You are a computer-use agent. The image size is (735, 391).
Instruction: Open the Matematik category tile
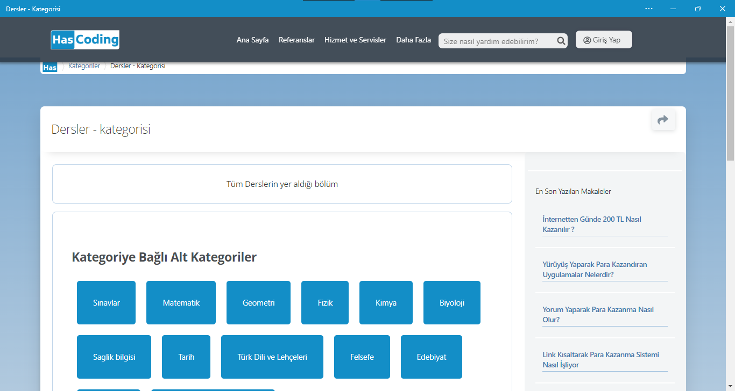pyautogui.click(x=181, y=303)
